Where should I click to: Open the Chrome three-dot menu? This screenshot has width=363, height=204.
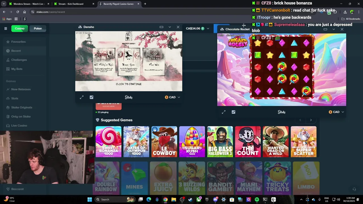pos(358,12)
